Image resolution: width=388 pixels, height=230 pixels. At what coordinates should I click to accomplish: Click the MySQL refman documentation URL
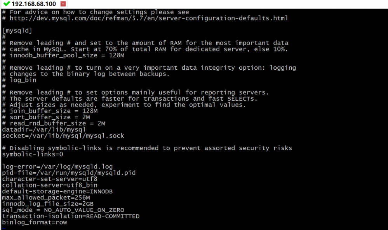coord(149,18)
